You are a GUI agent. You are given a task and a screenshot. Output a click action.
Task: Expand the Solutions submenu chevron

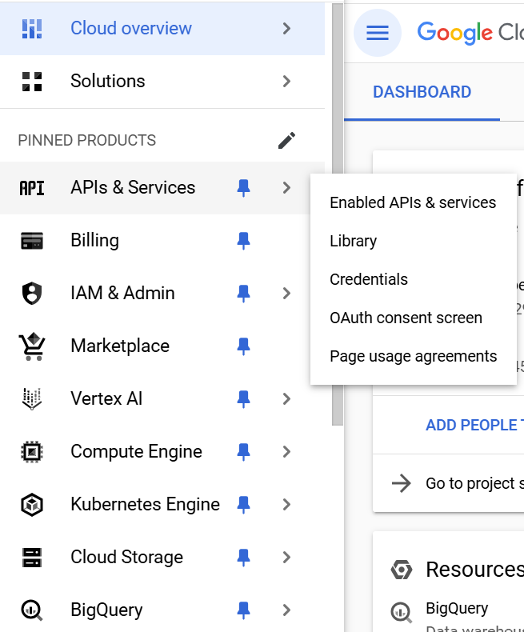tap(286, 81)
